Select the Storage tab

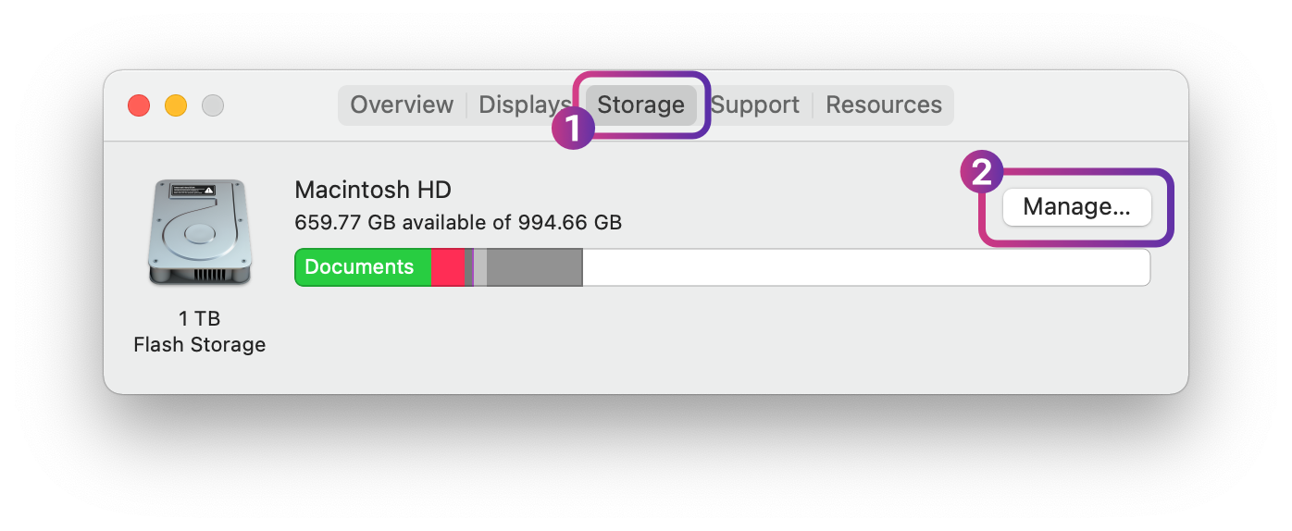(640, 105)
